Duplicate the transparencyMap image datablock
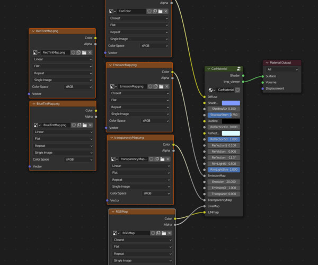318x265 pixels. tap(157, 159)
